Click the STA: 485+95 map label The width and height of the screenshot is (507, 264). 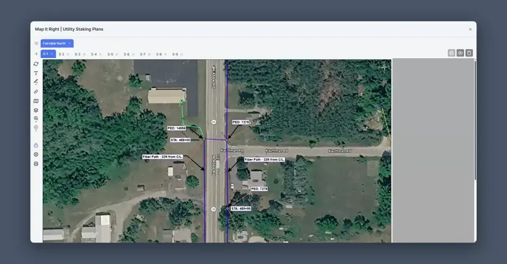241,209
